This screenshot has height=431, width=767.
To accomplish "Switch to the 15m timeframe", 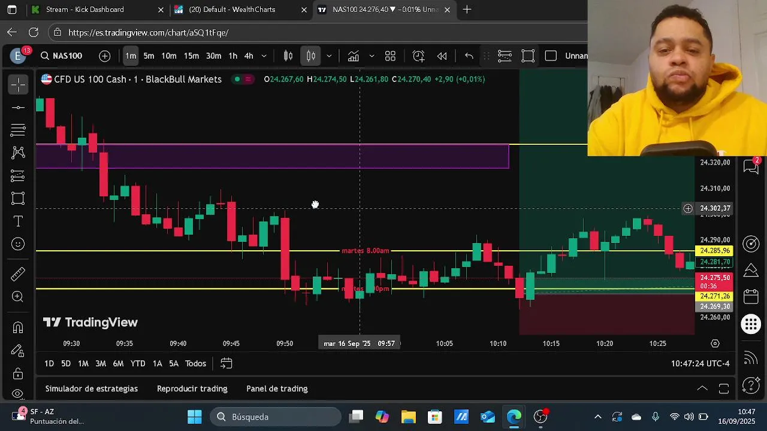I will click(x=191, y=56).
